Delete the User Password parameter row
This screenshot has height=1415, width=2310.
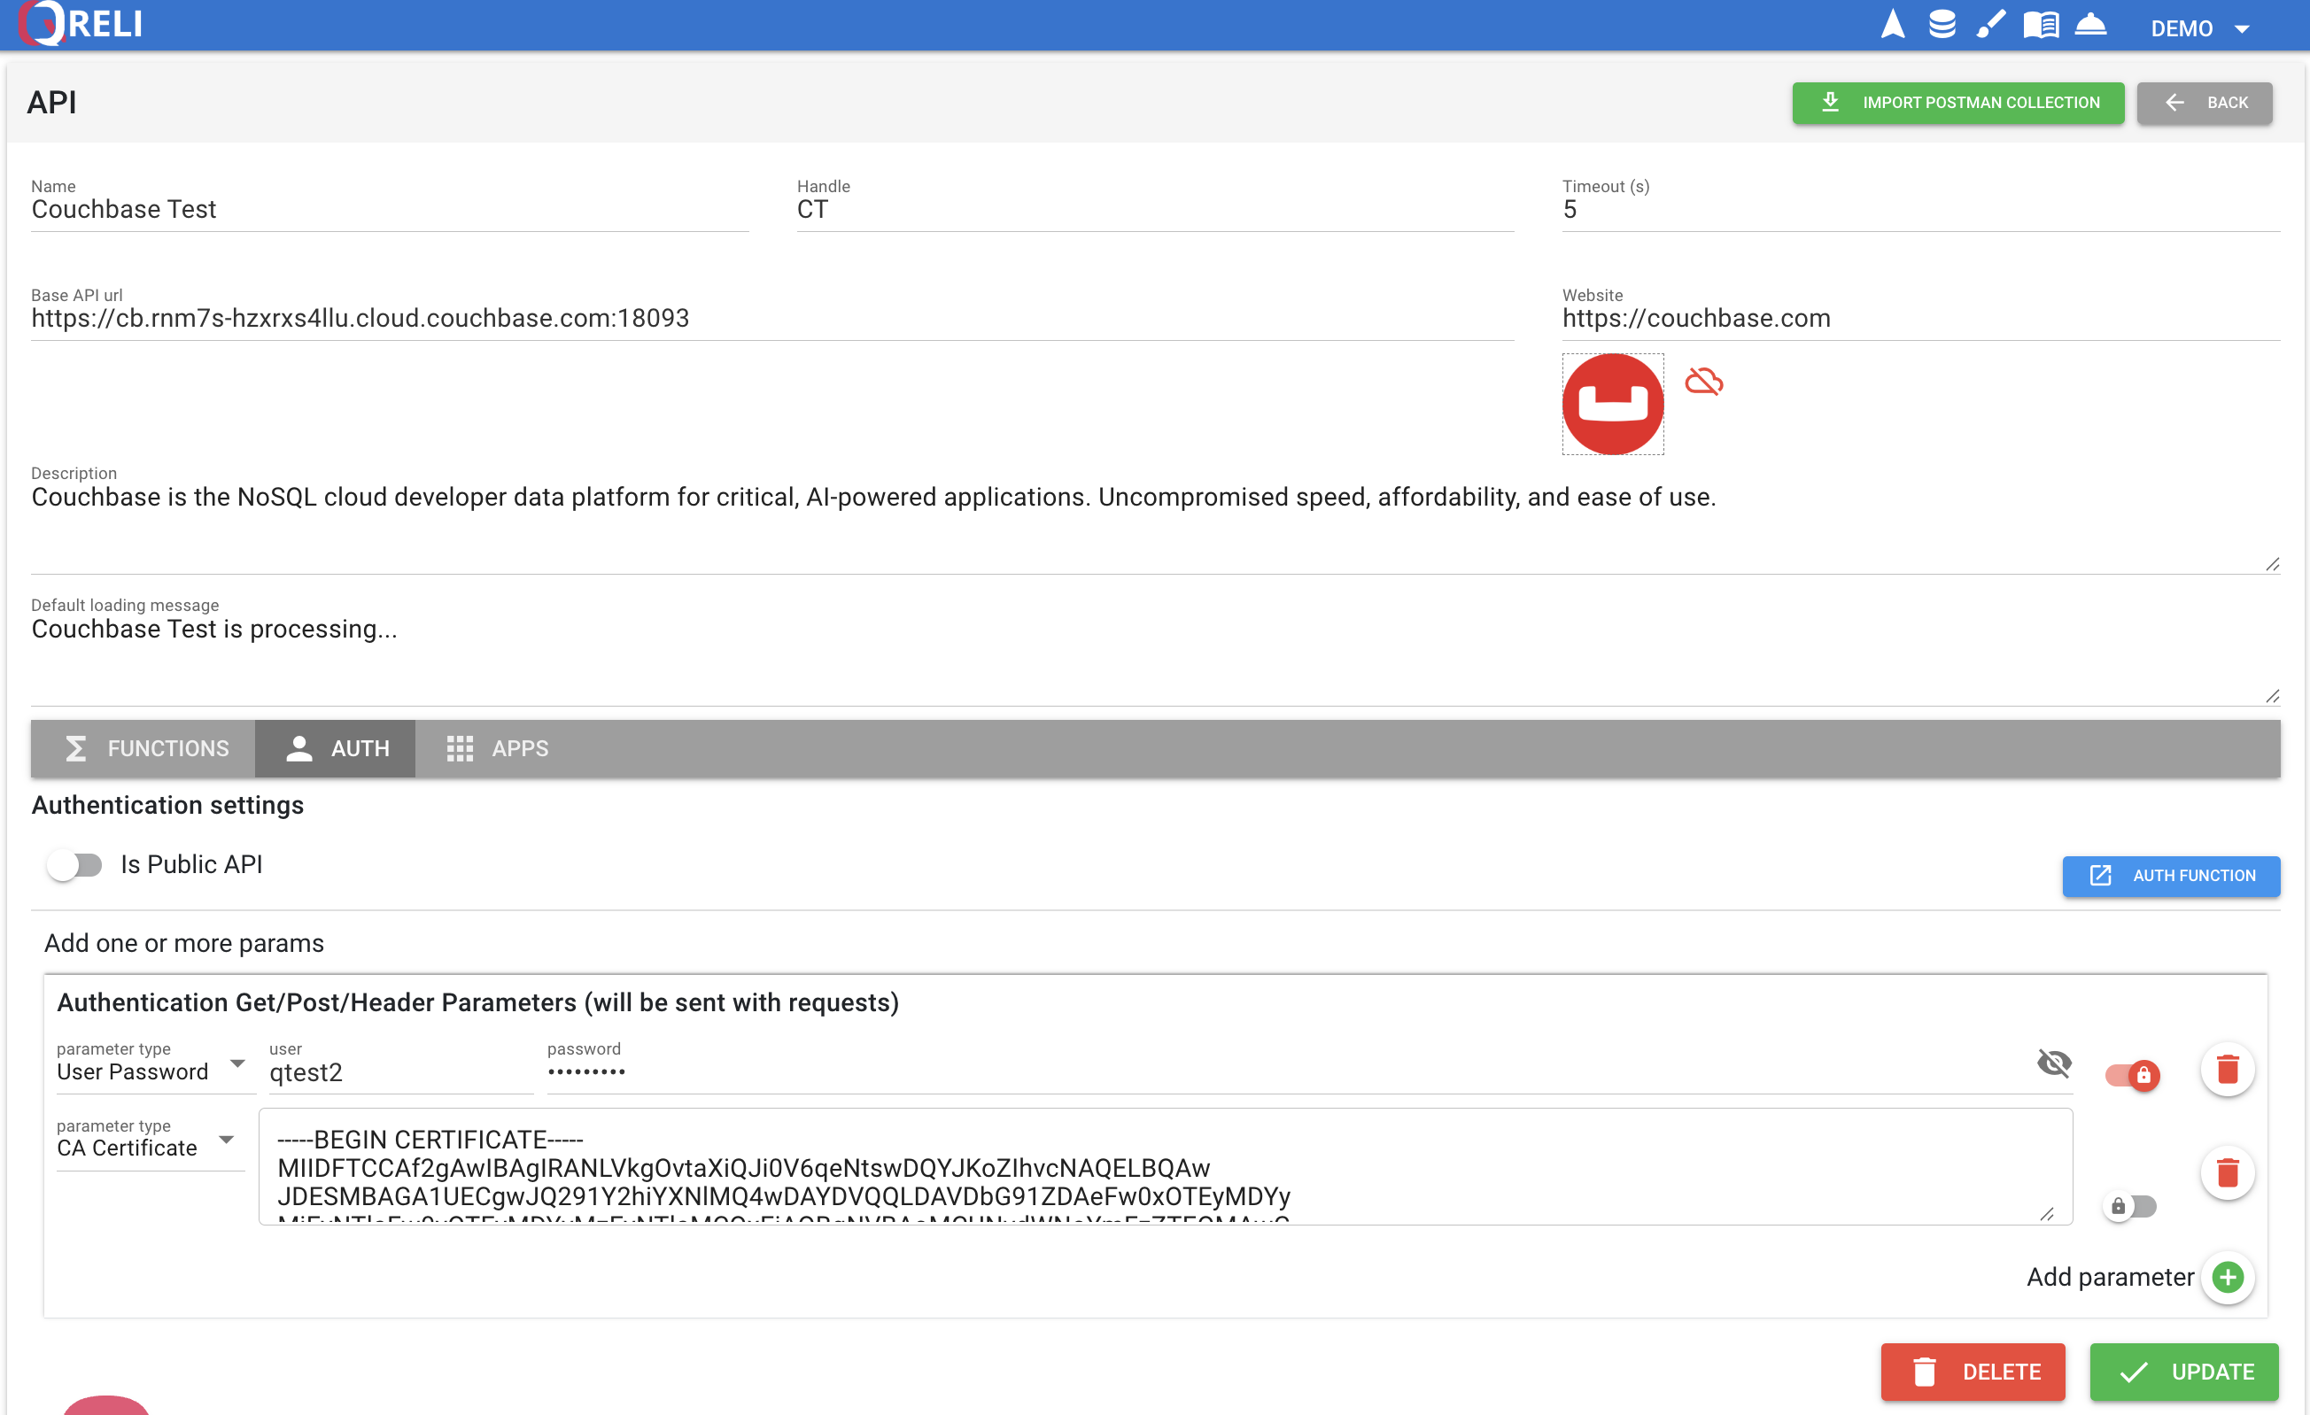point(2228,1069)
